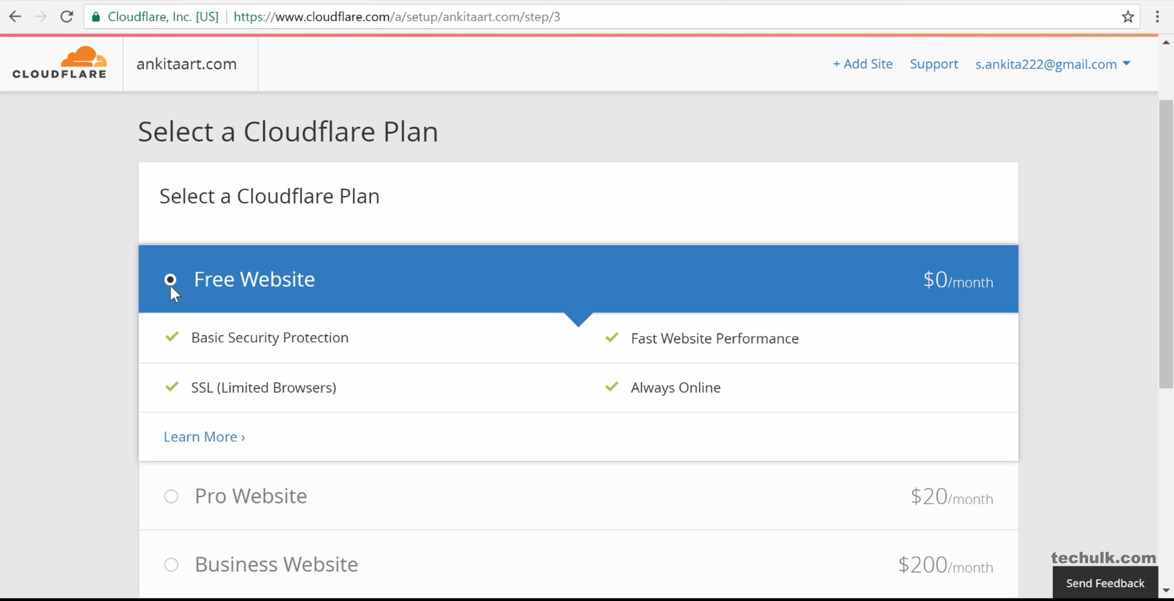Image resolution: width=1174 pixels, height=601 pixels.
Task: Click + Add Site
Action: coord(862,64)
